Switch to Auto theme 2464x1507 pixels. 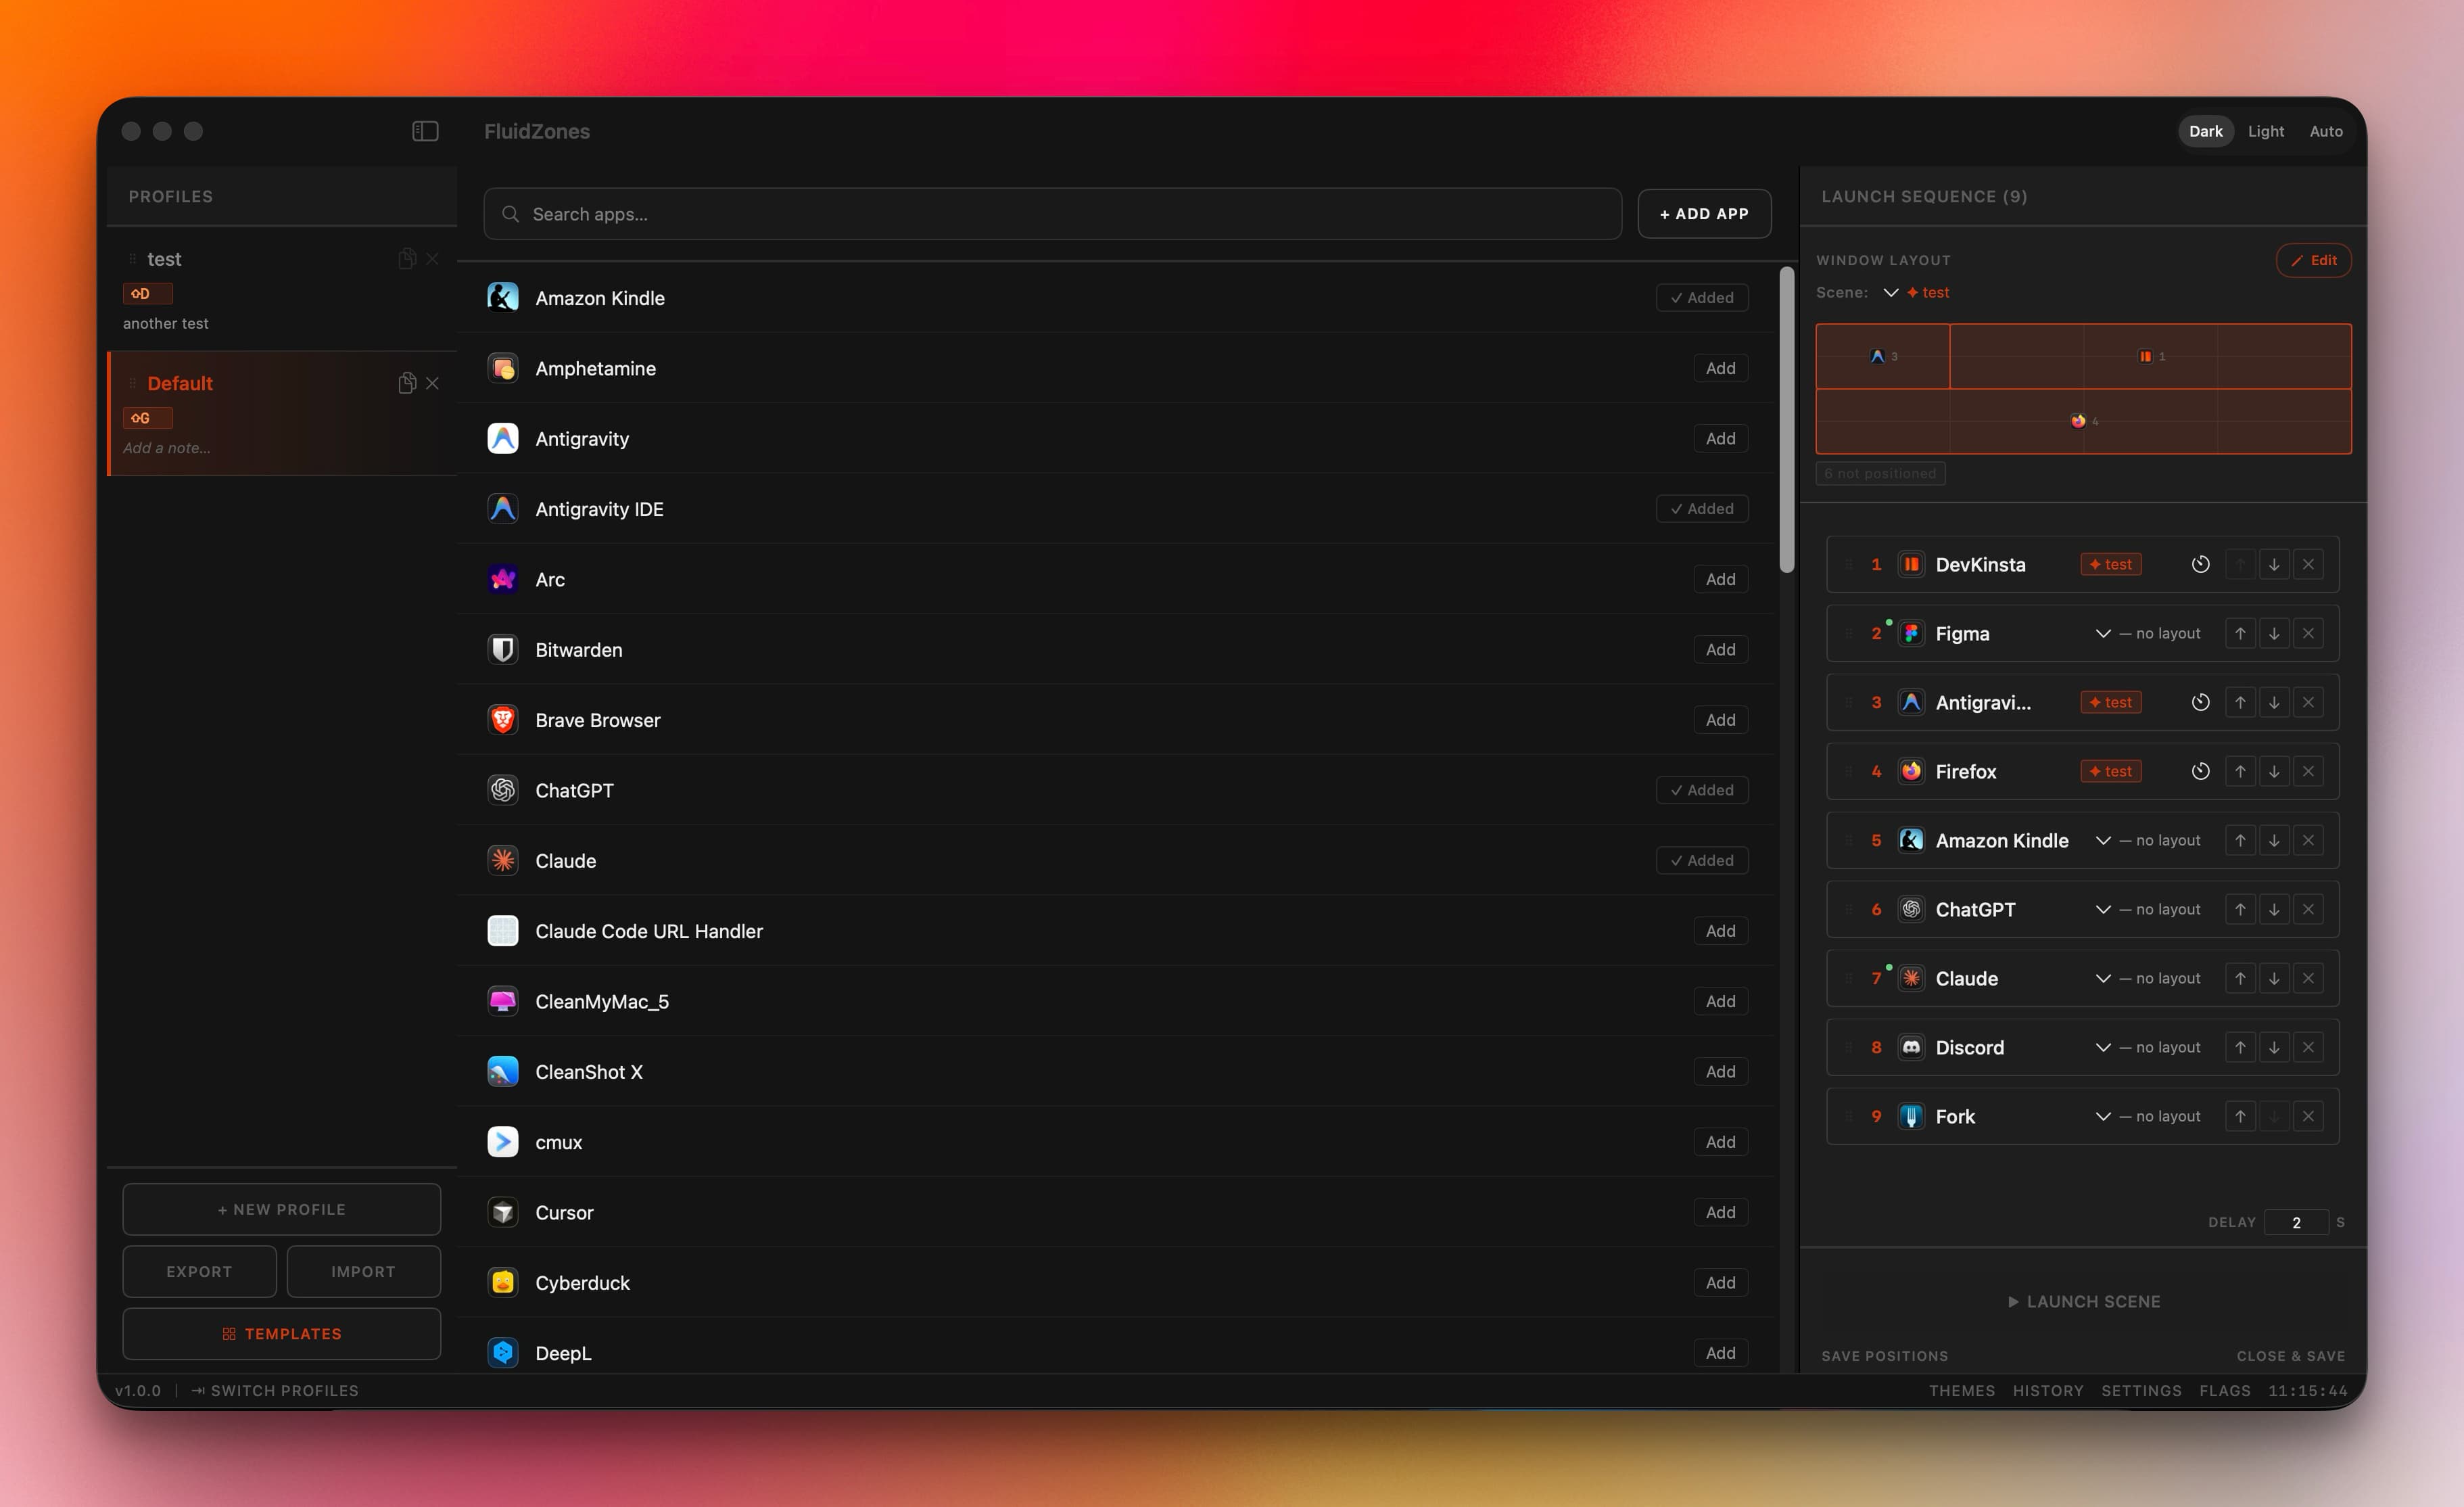point(2325,131)
